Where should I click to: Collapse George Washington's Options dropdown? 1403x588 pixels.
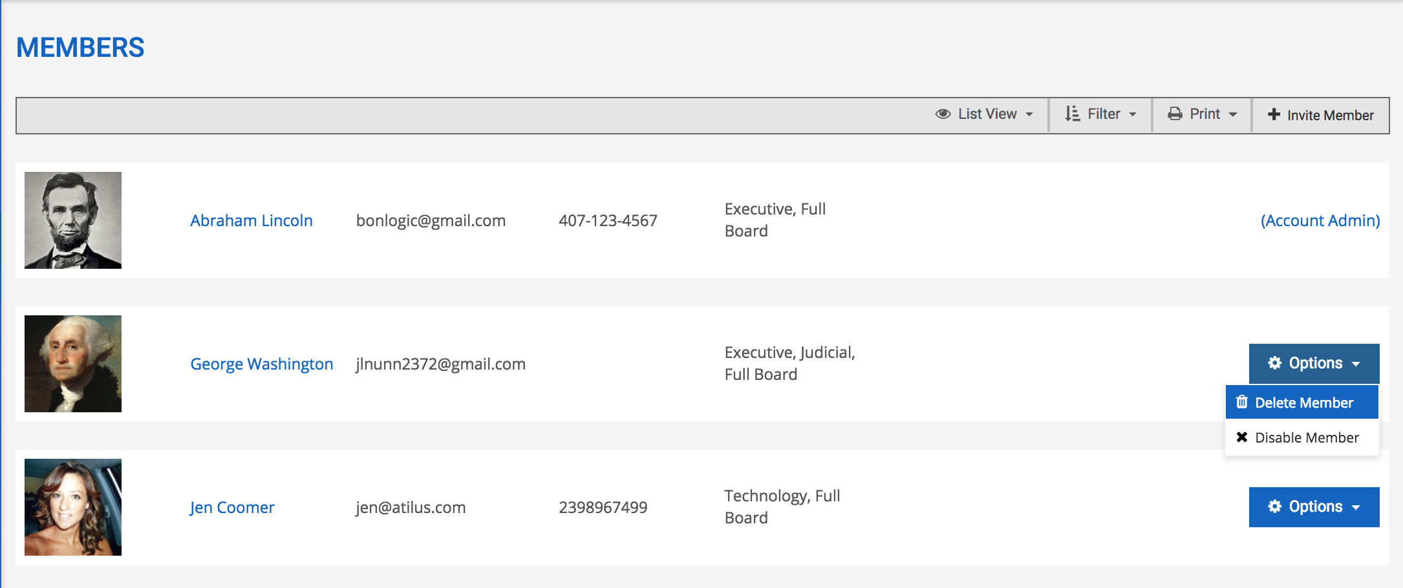[1314, 364]
